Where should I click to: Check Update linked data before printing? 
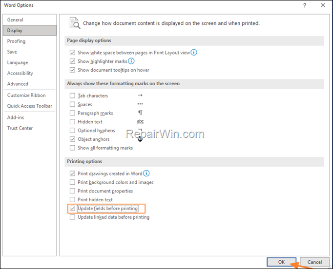[72, 217]
